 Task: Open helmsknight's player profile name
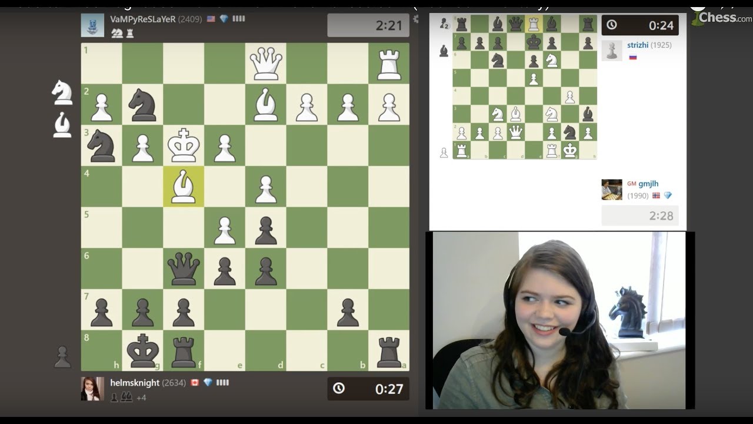point(135,383)
